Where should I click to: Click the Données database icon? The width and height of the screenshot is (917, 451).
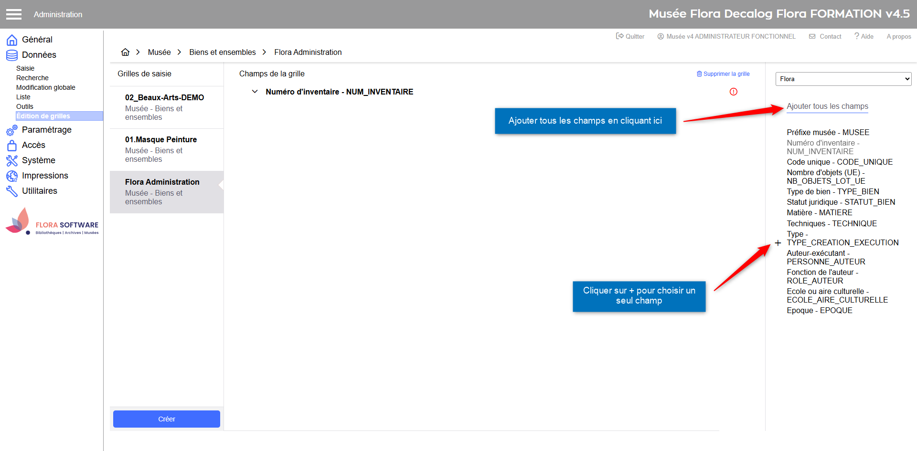coord(12,55)
